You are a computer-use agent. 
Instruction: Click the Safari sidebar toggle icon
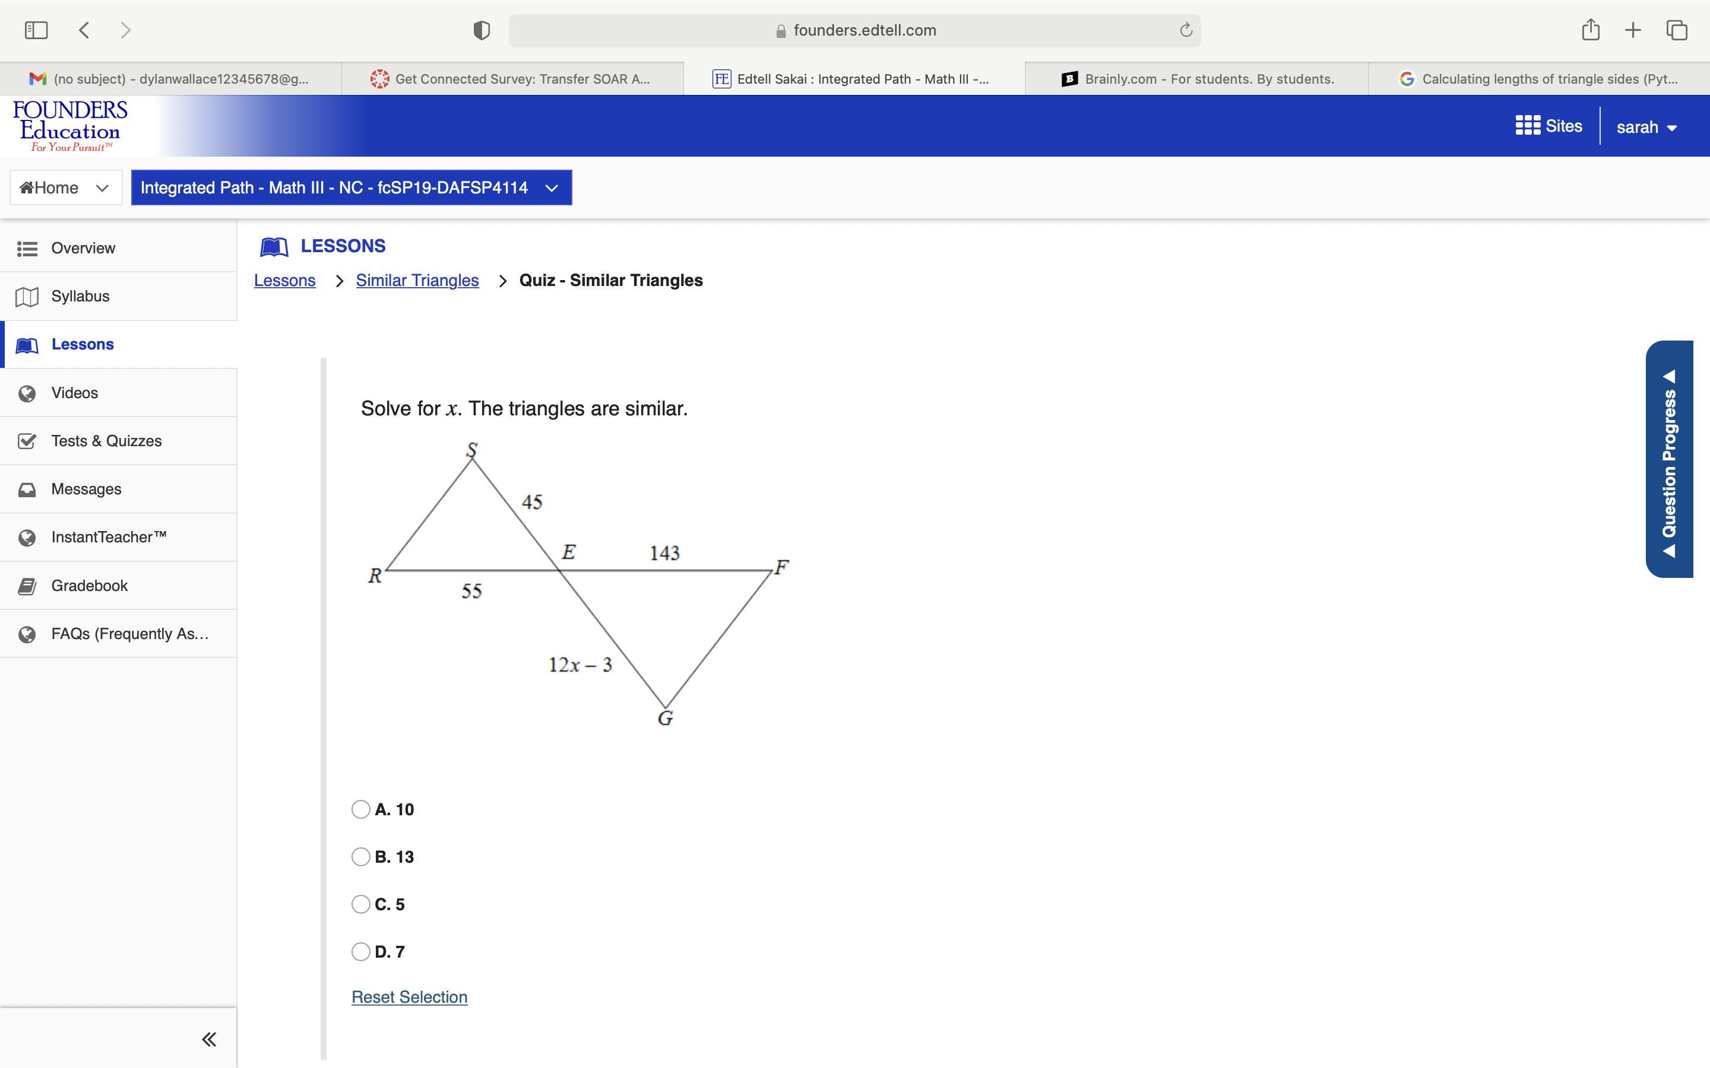[x=36, y=30]
